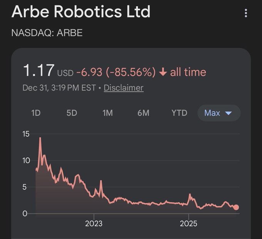The height and width of the screenshot is (239, 262).
Task: Click the -6.93 (-85.56%) change text
Action: (x=116, y=72)
